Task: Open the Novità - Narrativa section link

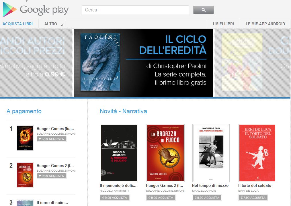Action: (x=123, y=111)
